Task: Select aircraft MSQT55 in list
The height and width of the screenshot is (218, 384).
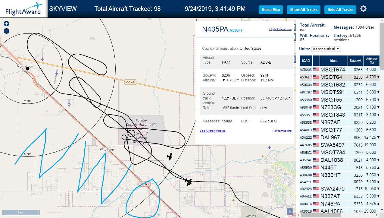Action: [340, 100]
